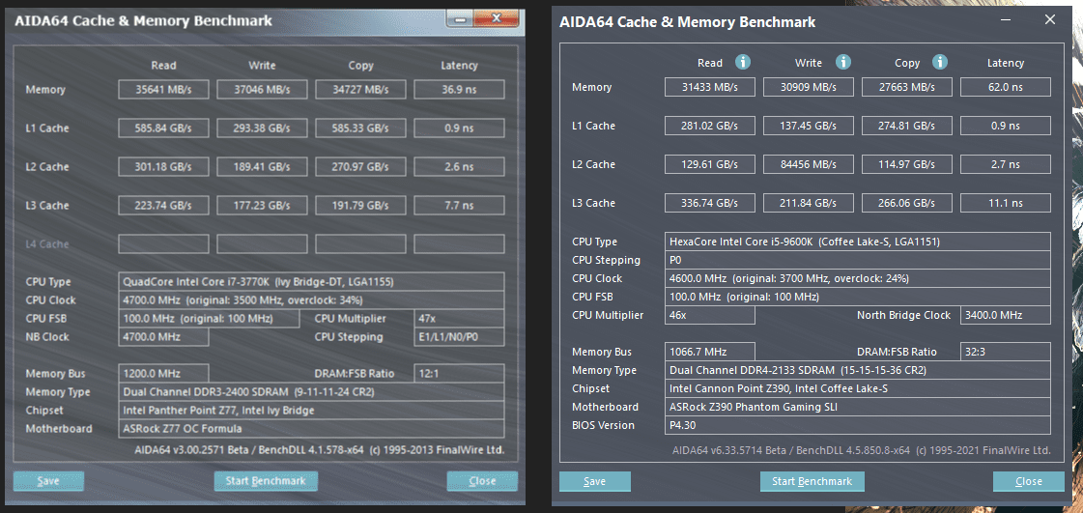Image resolution: width=1083 pixels, height=513 pixels.
Task: Select the 137.45 GB/s L1 write value
Action: 808,126
